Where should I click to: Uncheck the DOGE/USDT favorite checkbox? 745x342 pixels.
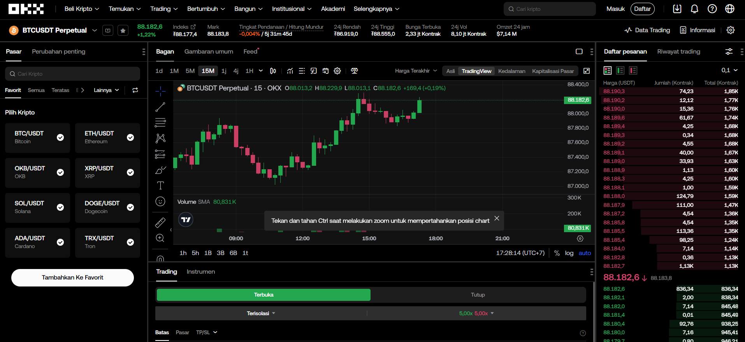pyautogui.click(x=130, y=207)
